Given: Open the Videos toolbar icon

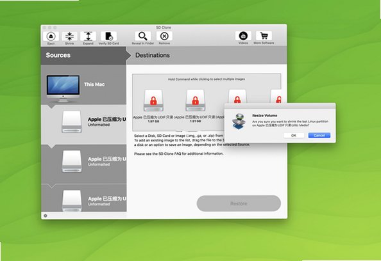Looking at the screenshot, I should pyautogui.click(x=243, y=36).
